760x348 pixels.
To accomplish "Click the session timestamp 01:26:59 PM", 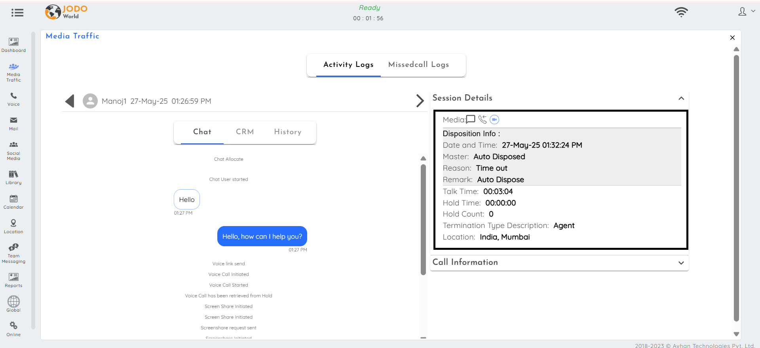I will click(191, 101).
